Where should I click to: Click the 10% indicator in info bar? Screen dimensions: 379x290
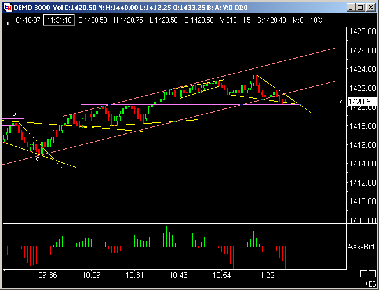coord(316,20)
